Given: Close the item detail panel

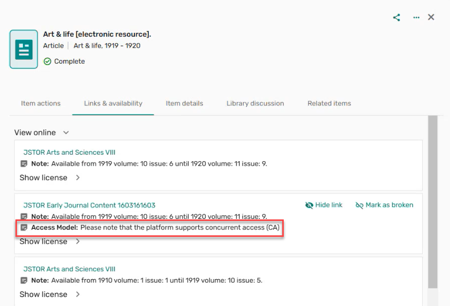Looking at the screenshot, I should tap(431, 17).
